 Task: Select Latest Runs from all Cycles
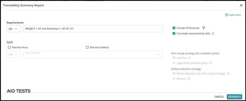click(x=174, y=63)
